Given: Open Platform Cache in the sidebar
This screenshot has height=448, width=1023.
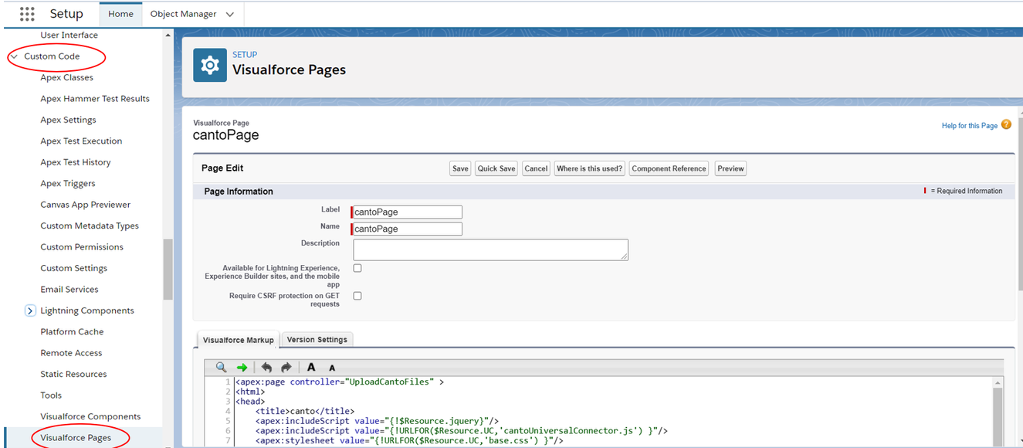Looking at the screenshot, I should click(72, 332).
